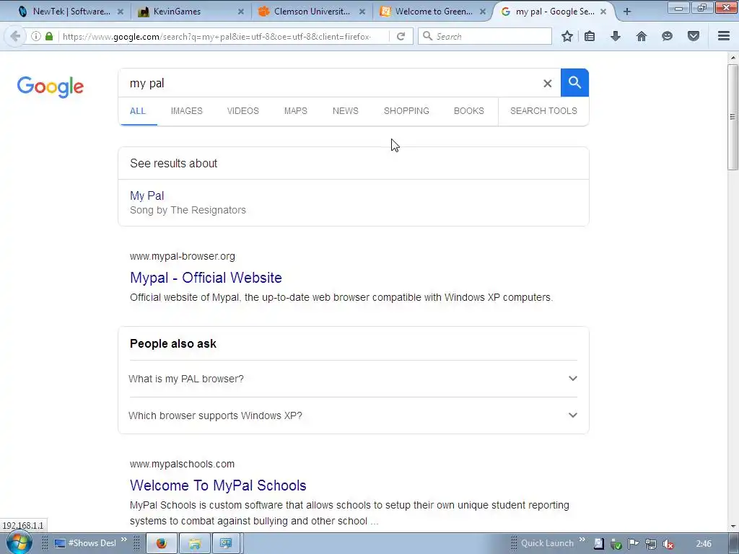This screenshot has width=739, height=554.
Task: Click the blue Google search button
Action: [574, 82]
